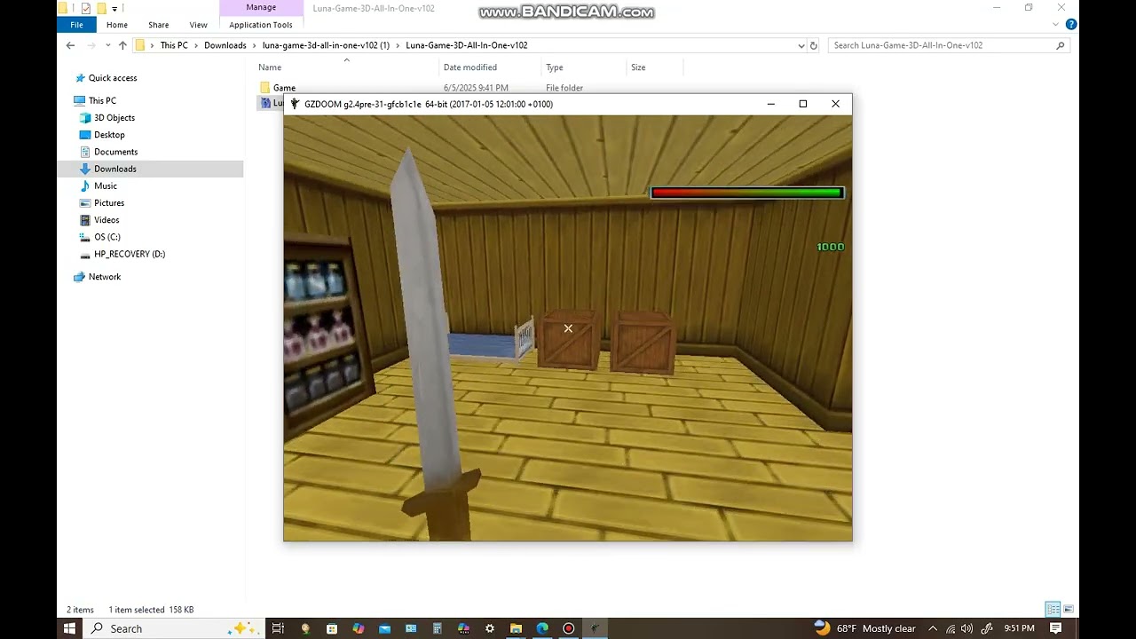Open Microsoft Edge from the taskbar
The height and width of the screenshot is (639, 1136).
[x=542, y=628]
